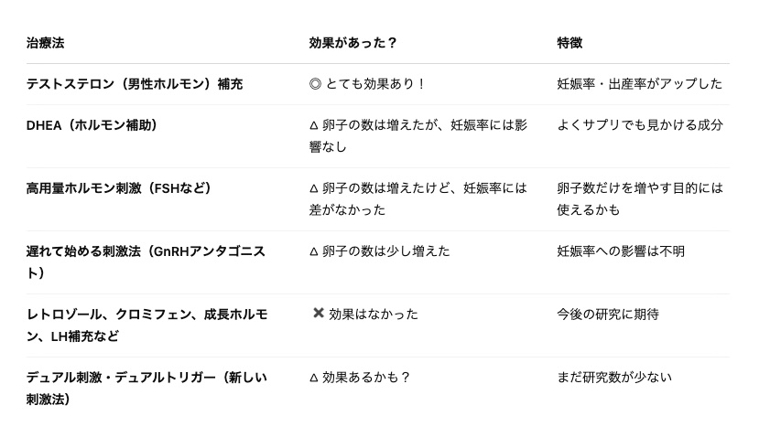Click the triangle icon in DHEA row
The height and width of the screenshot is (448, 770).
pyautogui.click(x=314, y=125)
